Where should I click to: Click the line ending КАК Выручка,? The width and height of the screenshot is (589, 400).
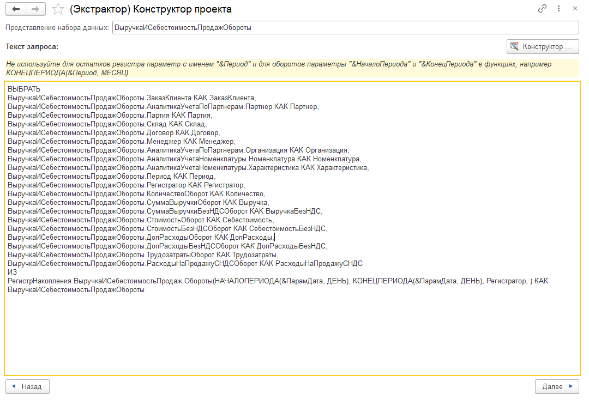(138, 202)
